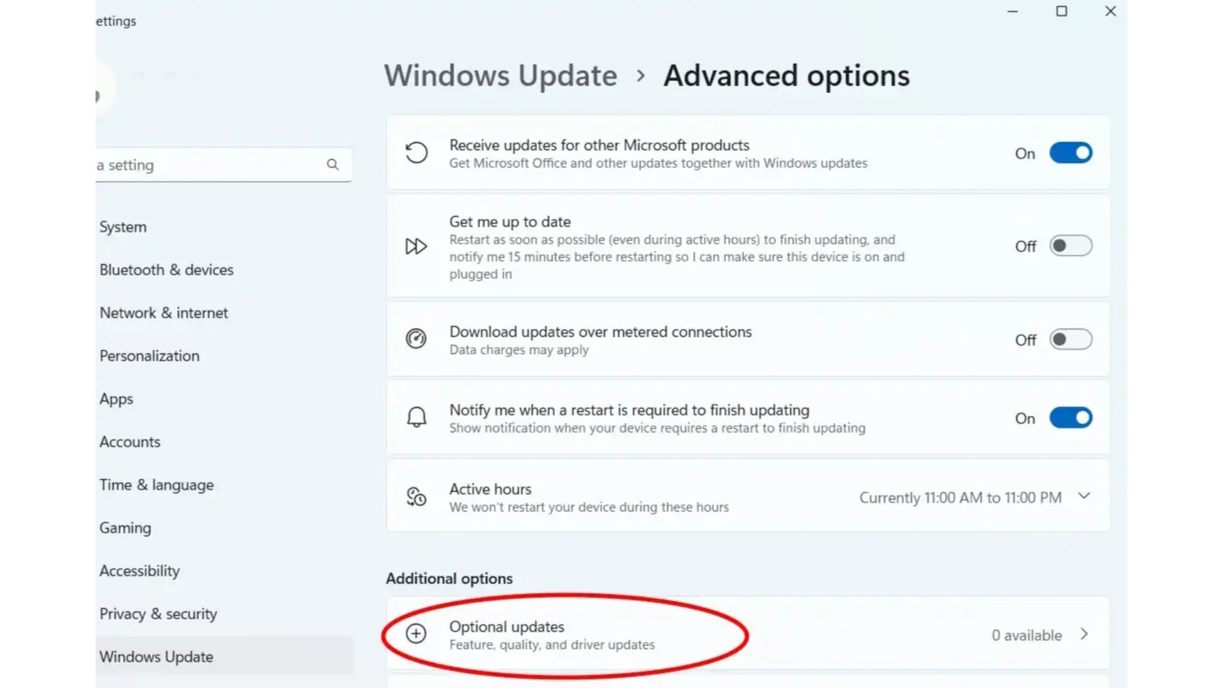The height and width of the screenshot is (688, 1223).
Task: Click the Advanced options breadcrumb arrow
Action: [x=640, y=75]
